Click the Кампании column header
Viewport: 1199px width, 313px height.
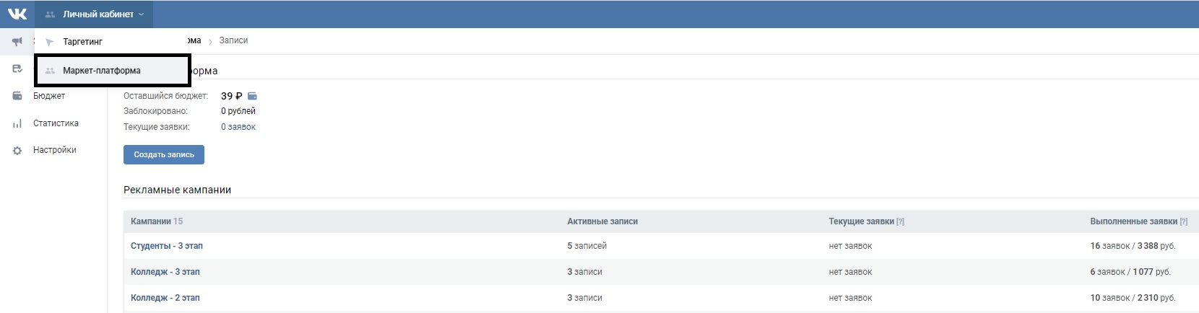[x=157, y=221]
